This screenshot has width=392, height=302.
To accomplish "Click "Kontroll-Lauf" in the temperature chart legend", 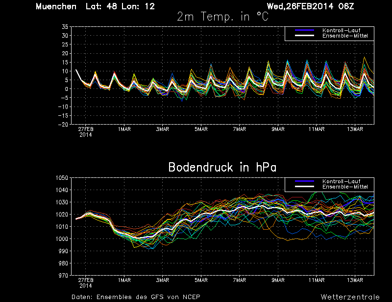I will click(341, 30).
